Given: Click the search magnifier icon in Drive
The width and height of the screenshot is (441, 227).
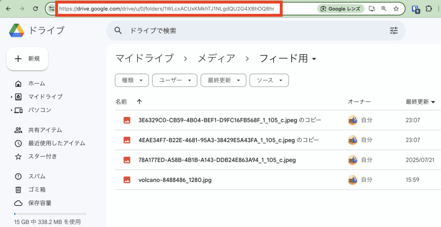Looking at the screenshot, I should (x=118, y=31).
